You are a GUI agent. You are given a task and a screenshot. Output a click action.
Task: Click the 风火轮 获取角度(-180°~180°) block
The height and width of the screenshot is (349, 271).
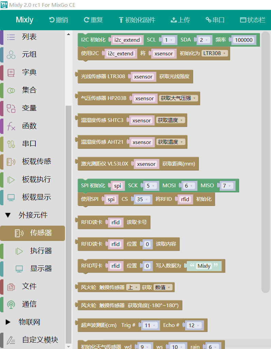tap(130, 306)
